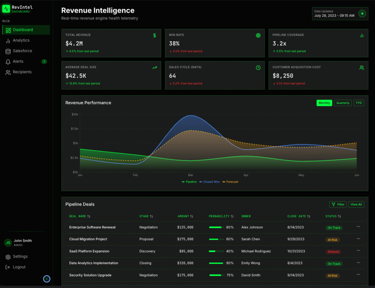Collapse the sidebar with the chevron button

[x=47, y=279]
